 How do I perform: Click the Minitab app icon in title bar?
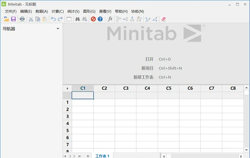pyautogui.click(x=4, y=4)
